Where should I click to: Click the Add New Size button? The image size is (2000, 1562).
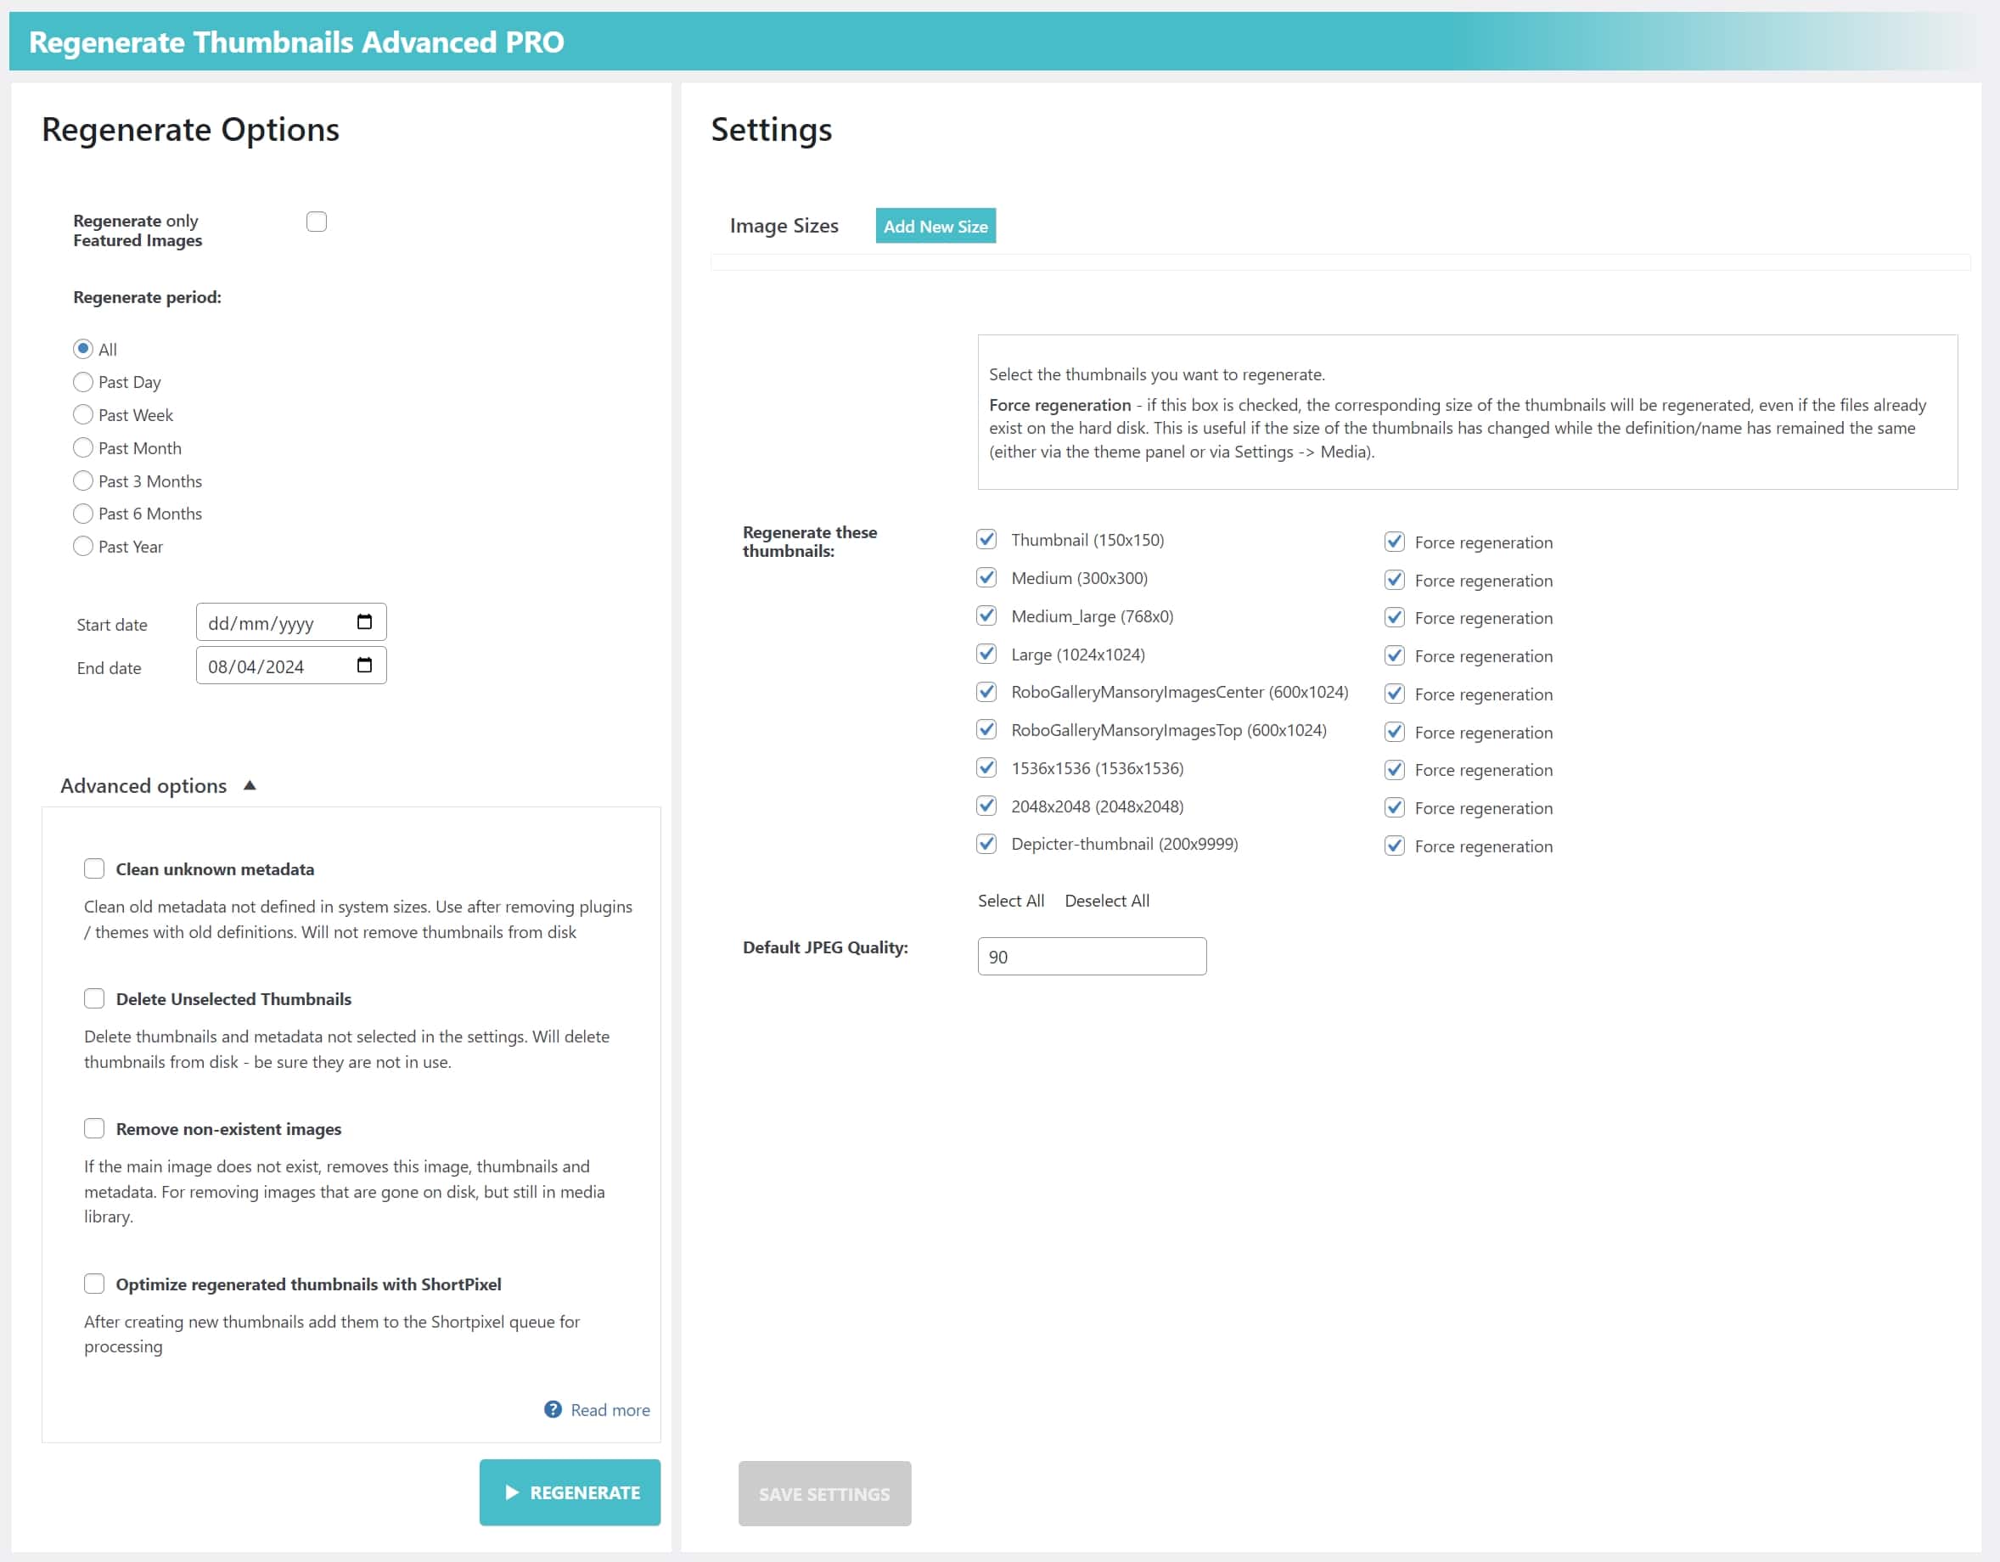pyautogui.click(x=935, y=226)
